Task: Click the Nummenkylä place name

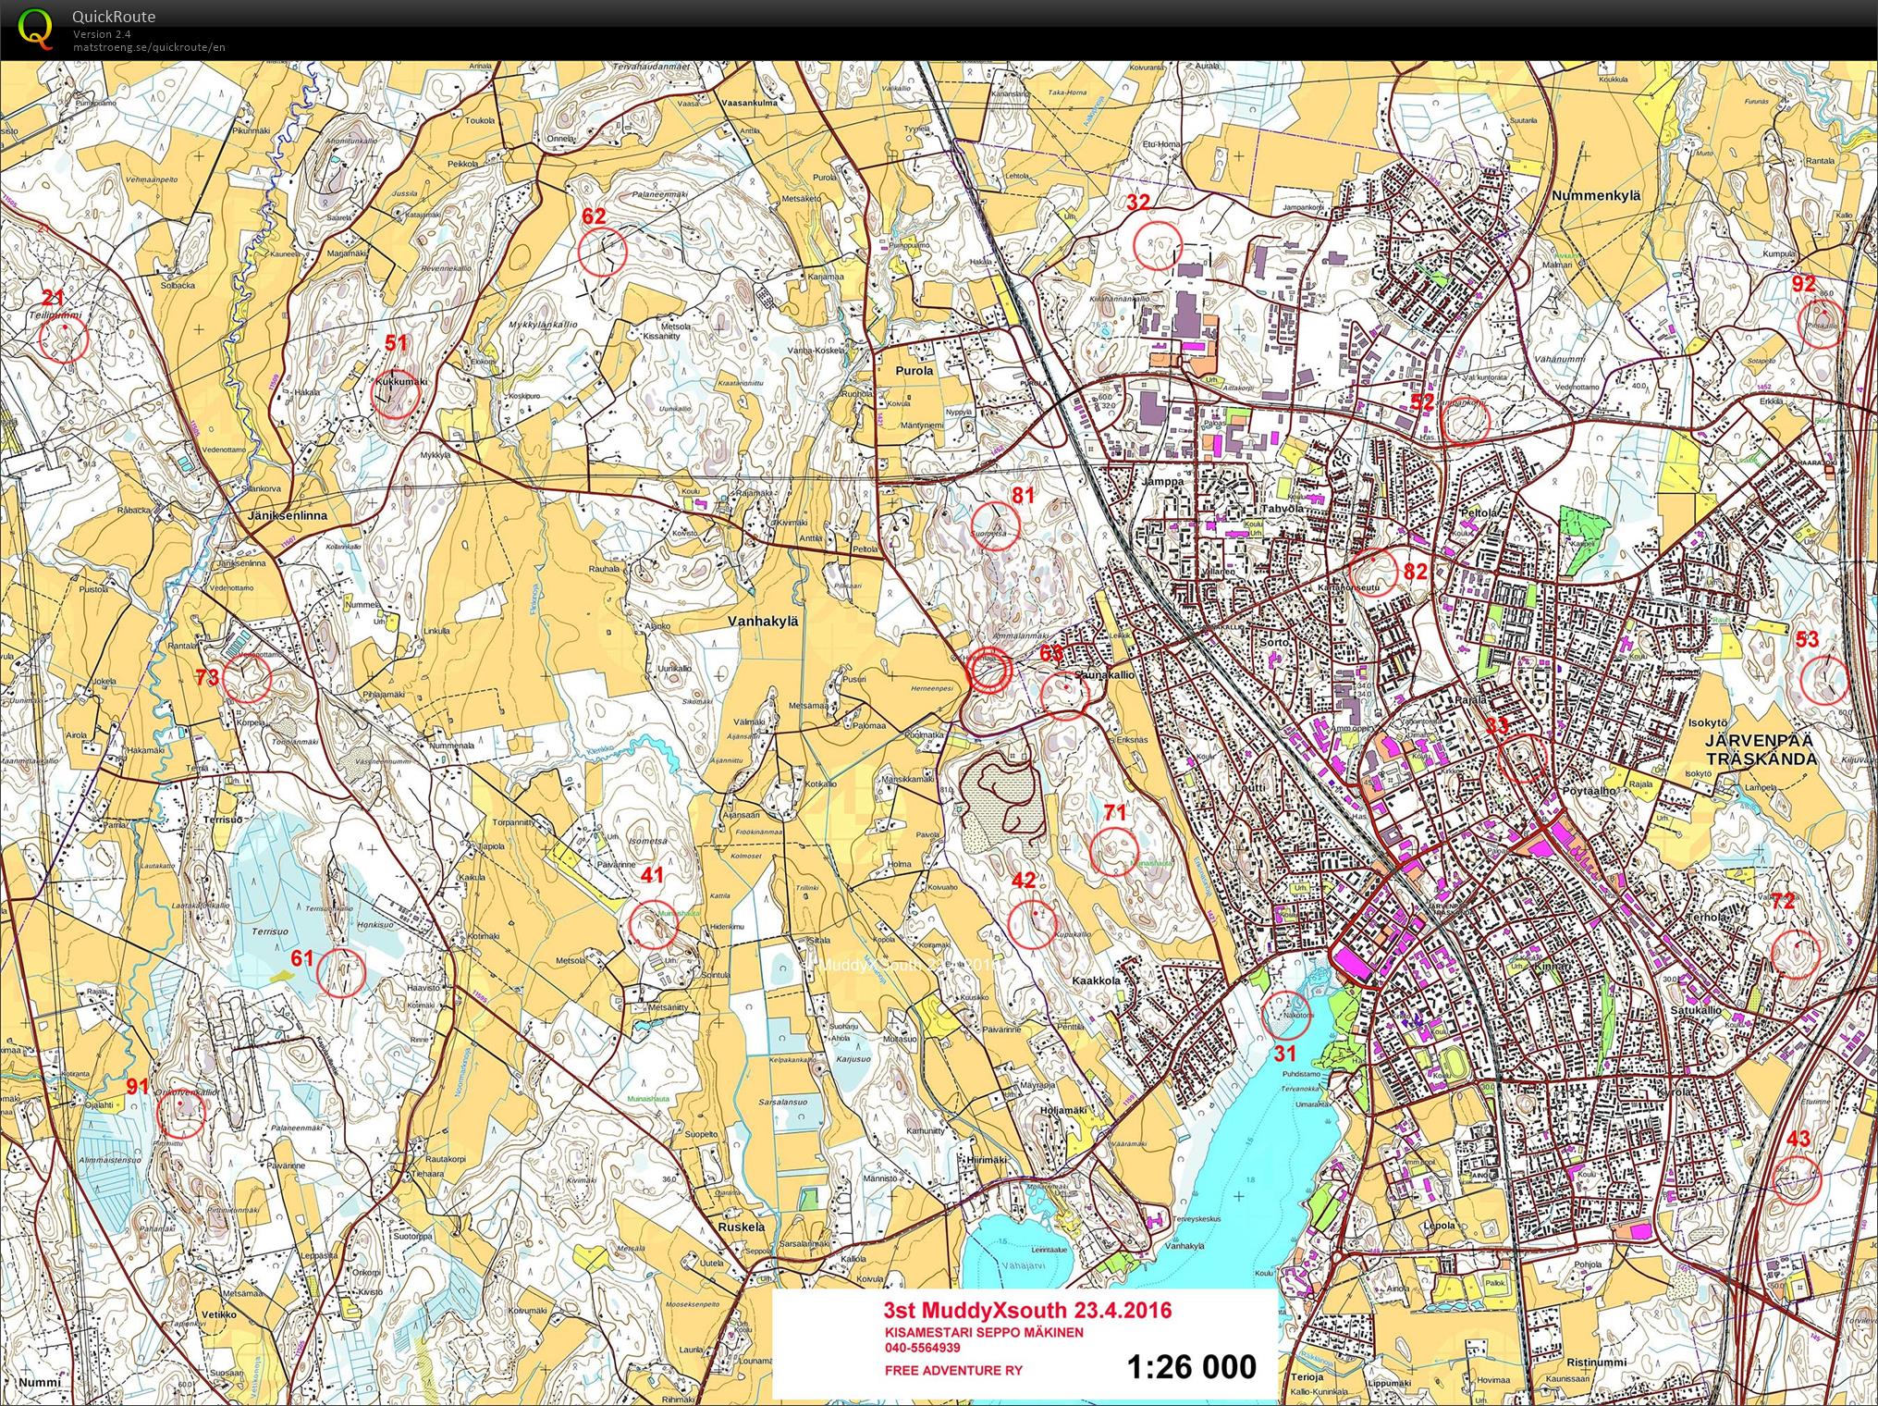Action: click(x=1596, y=196)
